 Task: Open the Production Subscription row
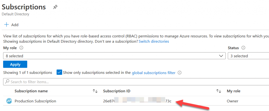pyautogui.click(x=35, y=101)
